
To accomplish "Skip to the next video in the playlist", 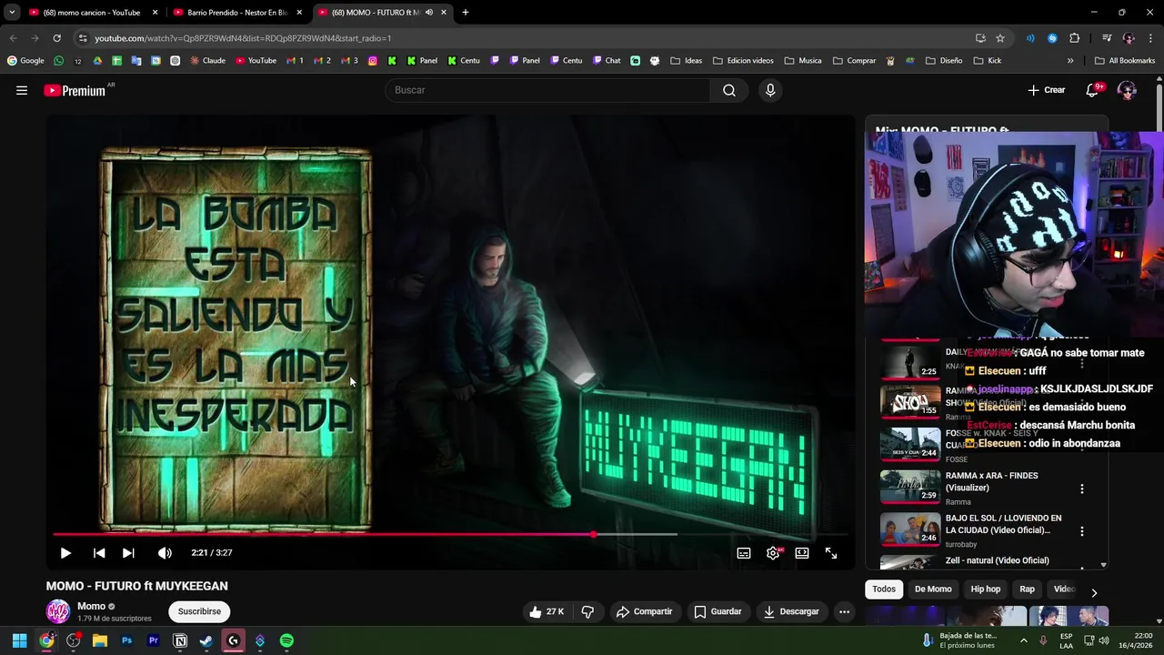I will (128, 553).
